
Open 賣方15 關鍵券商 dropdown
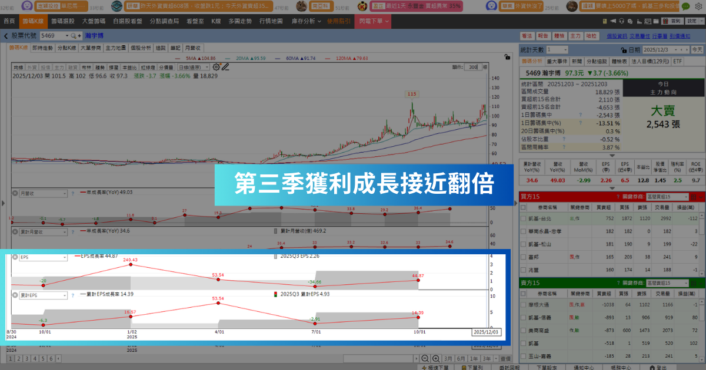click(x=667, y=284)
